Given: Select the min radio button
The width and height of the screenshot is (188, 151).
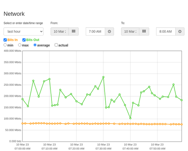Looking at the screenshot, I should click(5, 45).
